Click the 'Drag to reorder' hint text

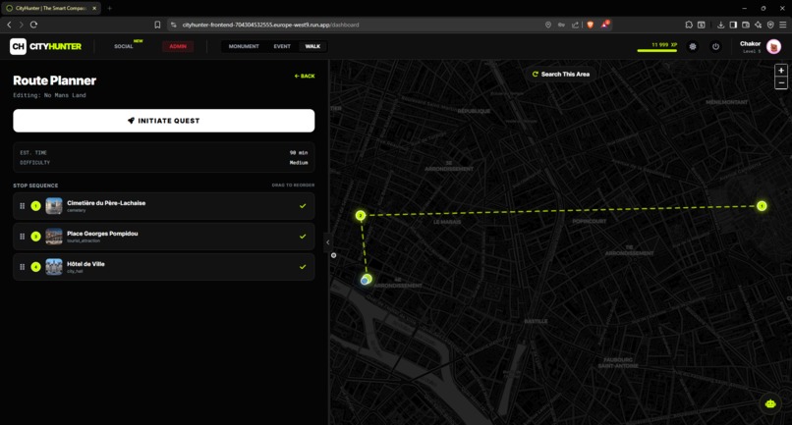293,186
